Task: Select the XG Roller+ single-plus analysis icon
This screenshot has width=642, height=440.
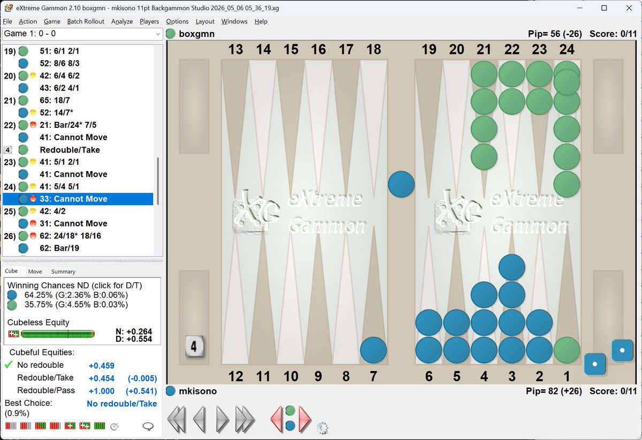Action: coord(70,426)
